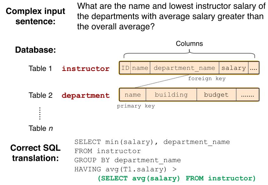The image size is (268, 185).
Task: Select the budget column cell
Action: 216,95
